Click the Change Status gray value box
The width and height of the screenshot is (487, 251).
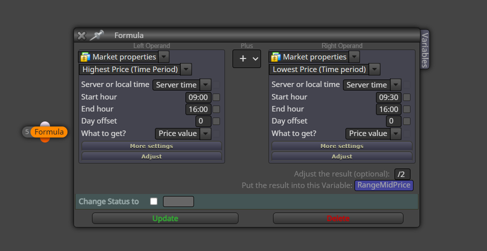[x=178, y=201]
